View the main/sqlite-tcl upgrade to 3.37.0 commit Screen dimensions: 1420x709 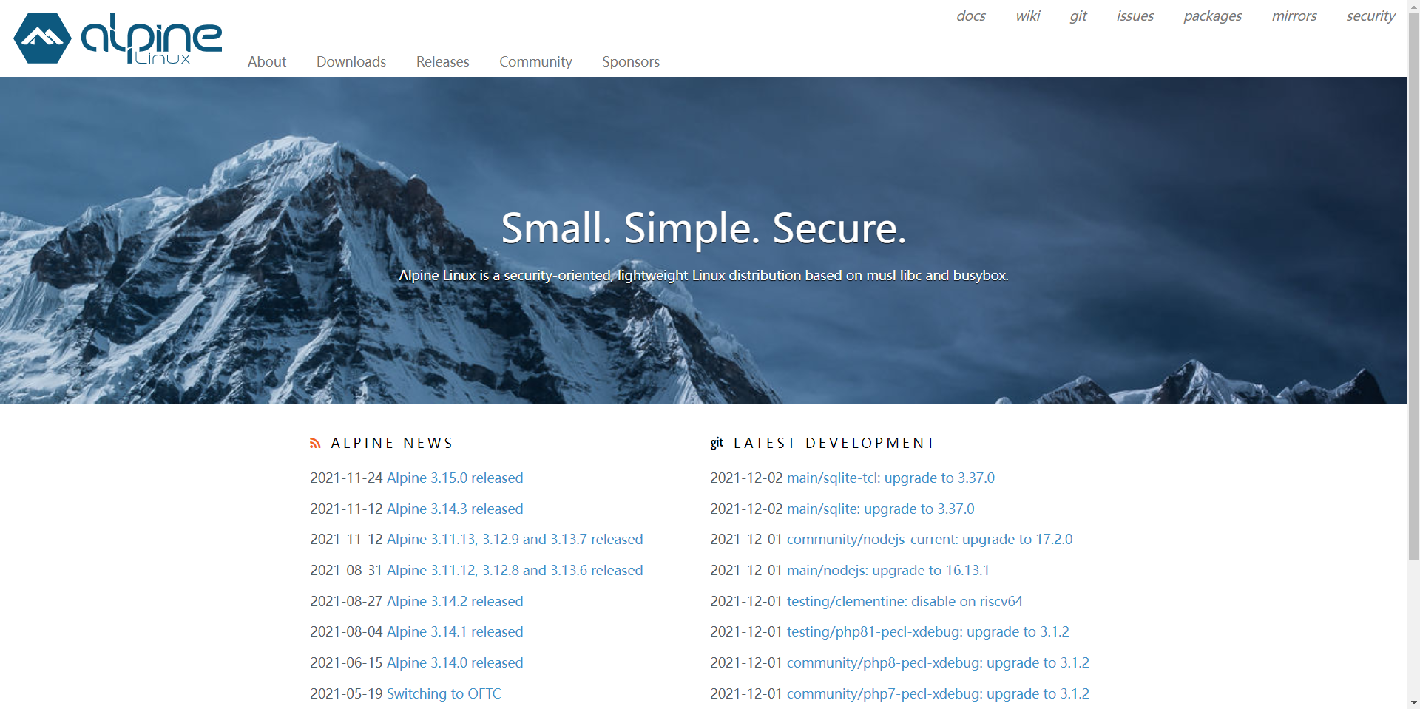coord(890,478)
